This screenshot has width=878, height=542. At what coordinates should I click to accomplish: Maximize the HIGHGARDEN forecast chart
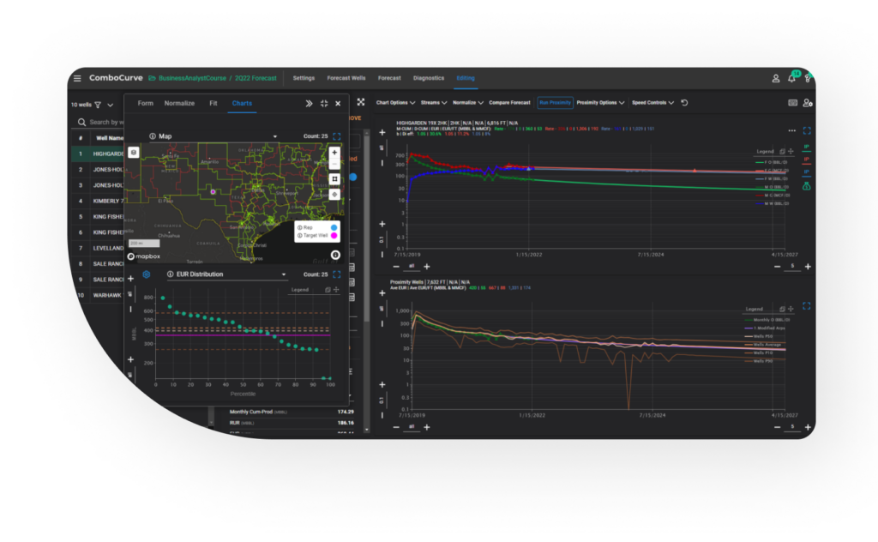click(807, 130)
